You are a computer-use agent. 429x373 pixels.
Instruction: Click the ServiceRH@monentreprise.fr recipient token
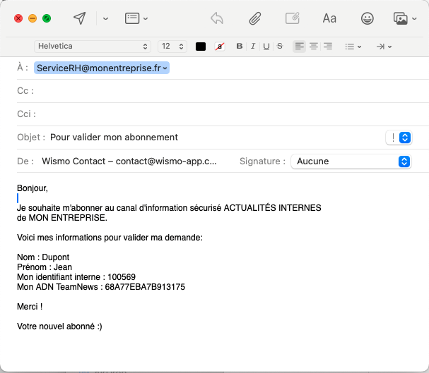pos(101,68)
